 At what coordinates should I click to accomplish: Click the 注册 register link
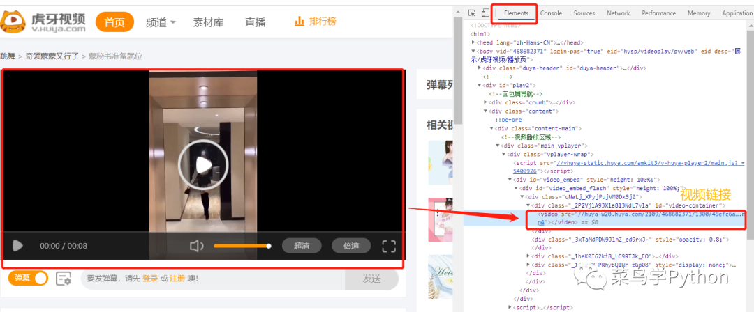pyautogui.click(x=177, y=279)
